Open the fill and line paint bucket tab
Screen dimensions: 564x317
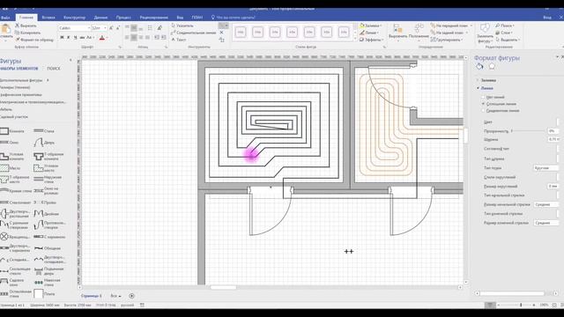479,67
